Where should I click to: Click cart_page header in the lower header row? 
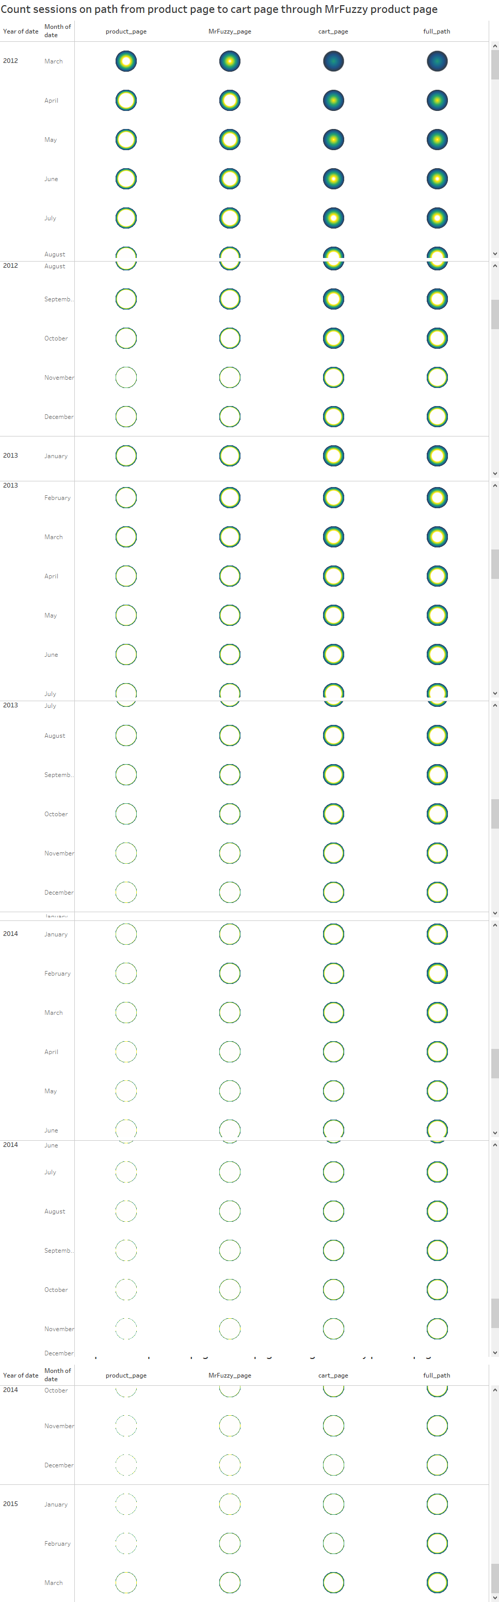[x=333, y=1375]
